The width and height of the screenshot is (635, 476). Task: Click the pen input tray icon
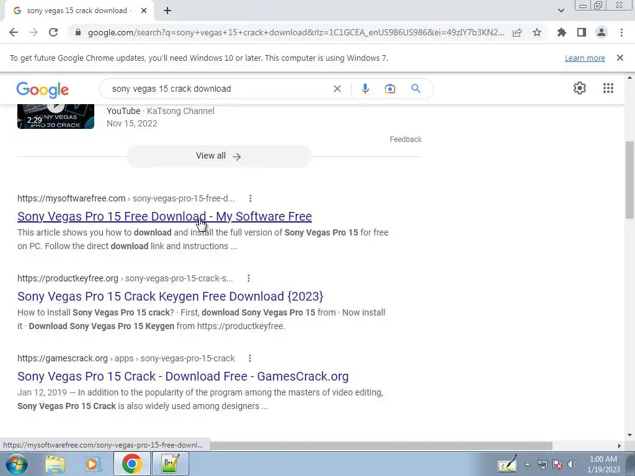click(507, 464)
